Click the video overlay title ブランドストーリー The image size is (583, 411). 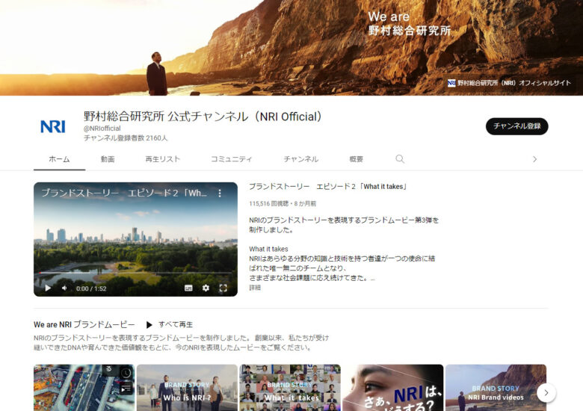pyautogui.click(x=124, y=193)
